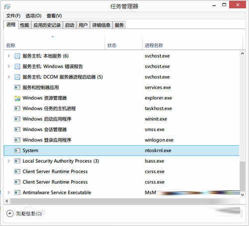
Task: Click the vertical scrollbar up arrow
Action: 243,53
